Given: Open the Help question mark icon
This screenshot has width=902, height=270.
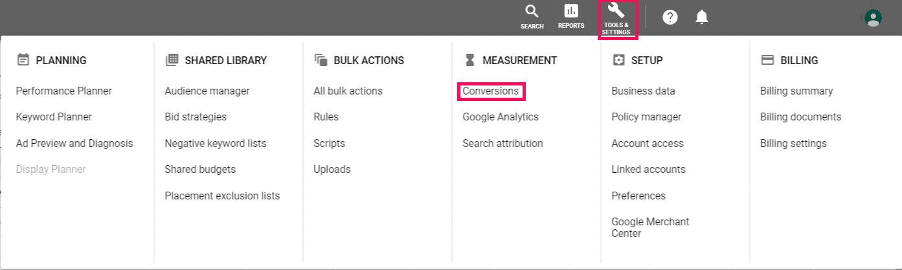Looking at the screenshot, I should click(x=670, y=17).
